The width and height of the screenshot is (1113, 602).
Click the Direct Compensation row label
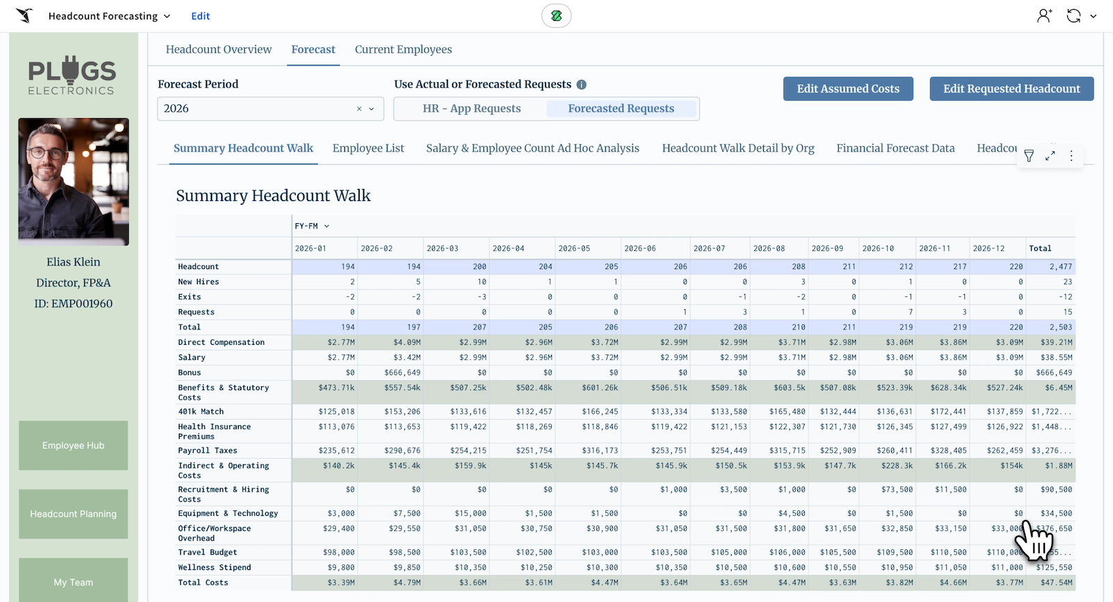click(221, 343)
